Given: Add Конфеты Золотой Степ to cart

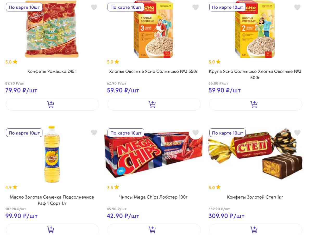Looking at the screenshot, I should (x=254, y=230).
